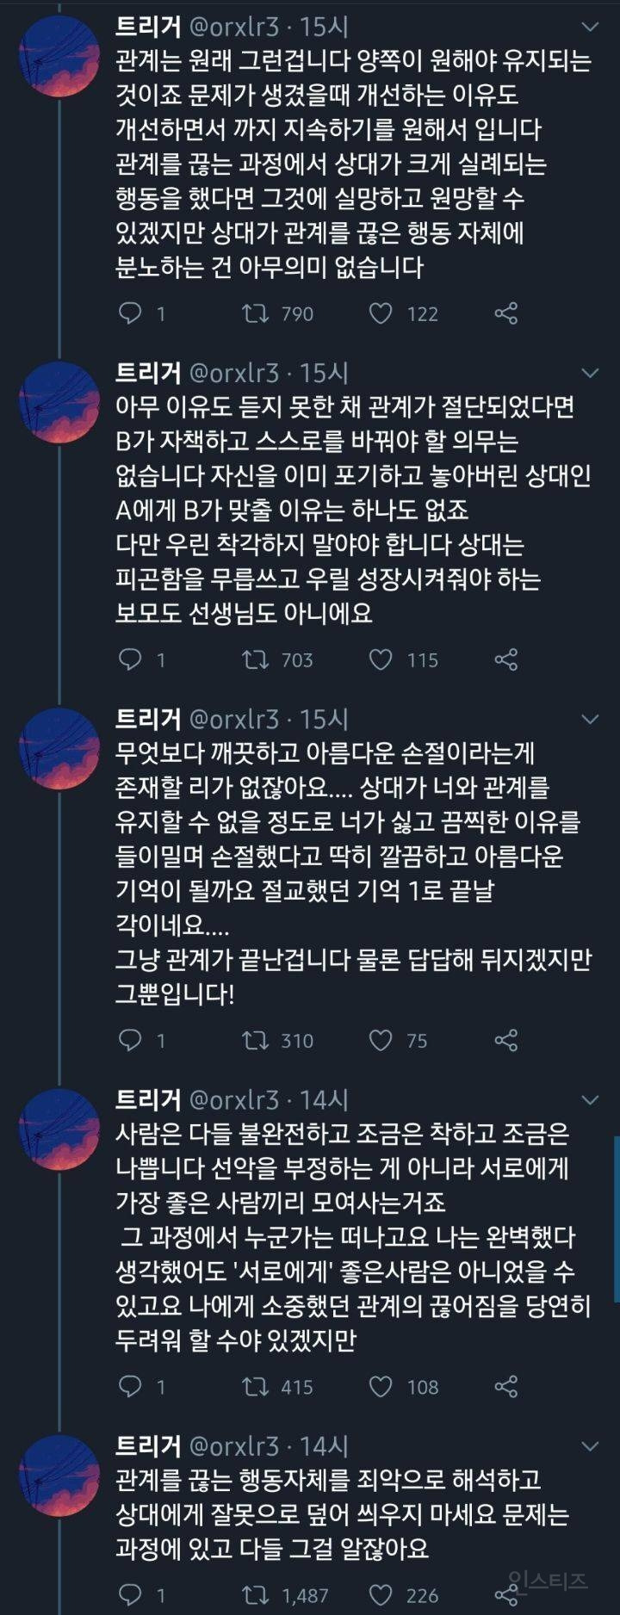Share the tweet with 108 likes
Image resolution: width=620 pixels, height=1615 pixels.
pos(506,1386)
